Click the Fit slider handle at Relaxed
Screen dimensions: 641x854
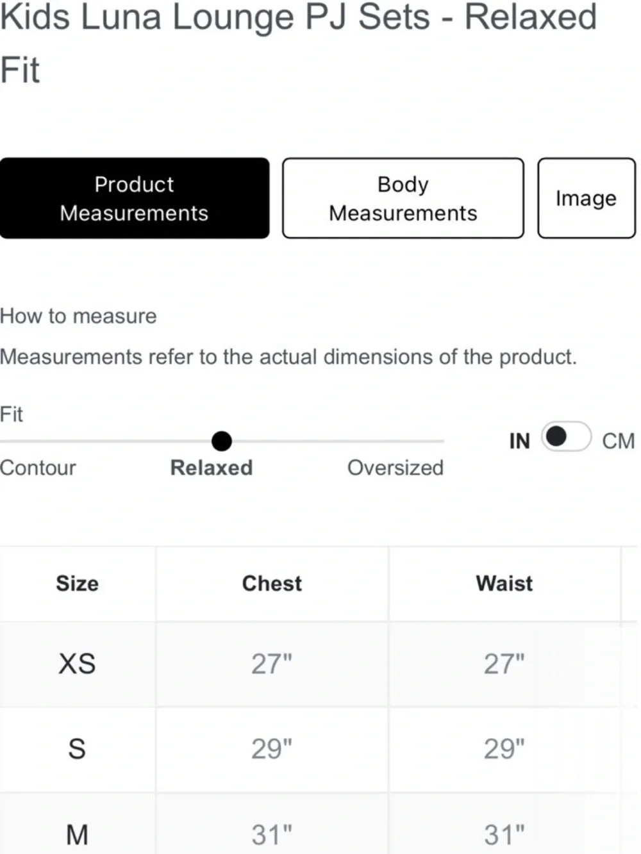point(222,441)
